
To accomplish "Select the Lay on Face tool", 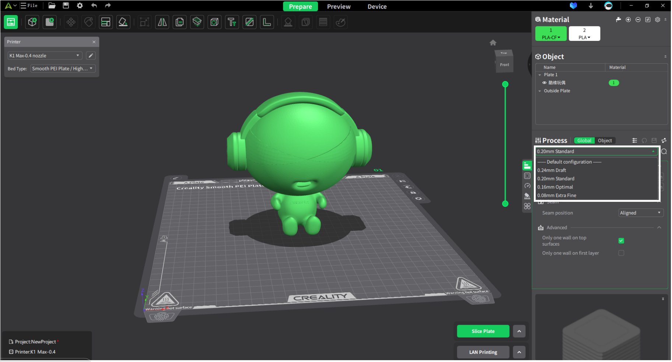I will coord(123,22).
